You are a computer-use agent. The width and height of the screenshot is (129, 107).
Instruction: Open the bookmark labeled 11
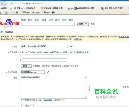[x=70, y=8]
